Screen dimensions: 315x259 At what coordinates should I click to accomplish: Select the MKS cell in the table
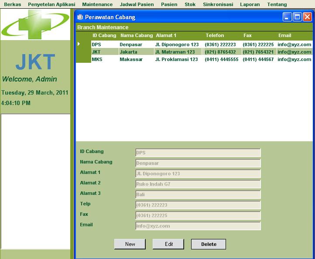pyautogui.click(x=105, y=59)
